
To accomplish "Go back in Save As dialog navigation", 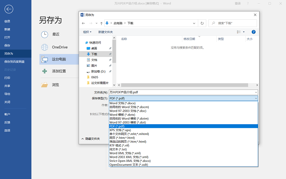I will pyautogui.click(x=83, y=23).
